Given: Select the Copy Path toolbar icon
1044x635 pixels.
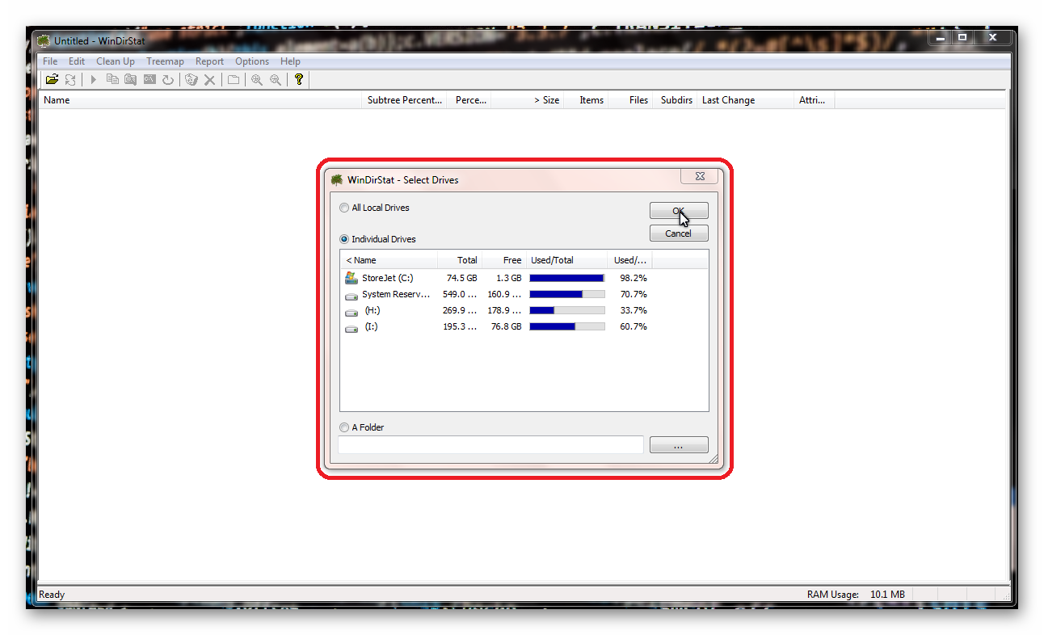Looking at the screenshot, I should tap(112, 79).
